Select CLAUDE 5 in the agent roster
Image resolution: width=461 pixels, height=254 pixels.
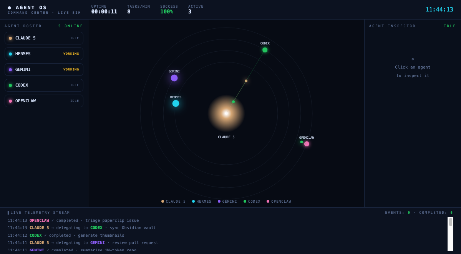[x=44, y=38]
